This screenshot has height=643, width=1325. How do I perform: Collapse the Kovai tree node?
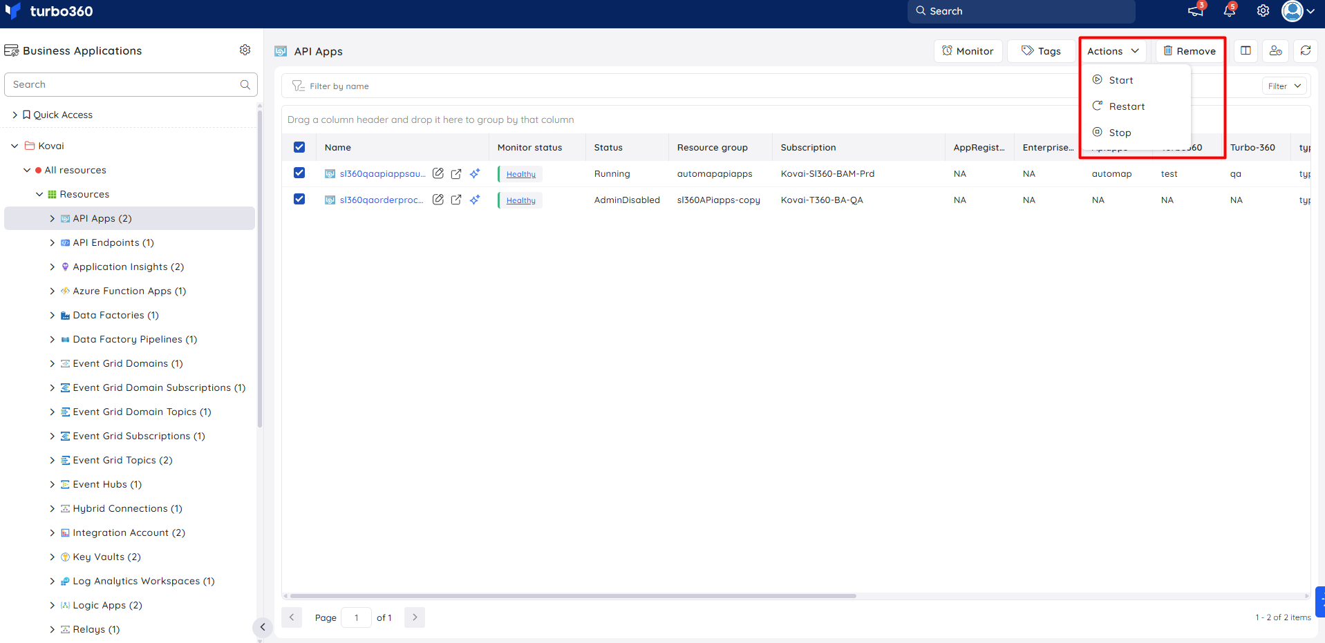click(x=15, y=146)
